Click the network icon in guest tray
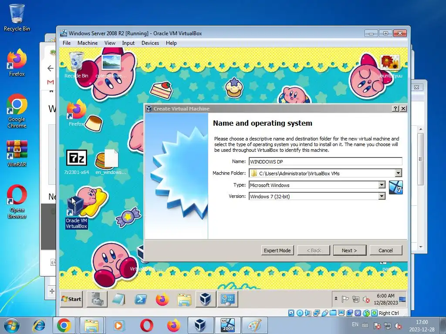This screenshot has width=446, height=334. pos(355,299)
